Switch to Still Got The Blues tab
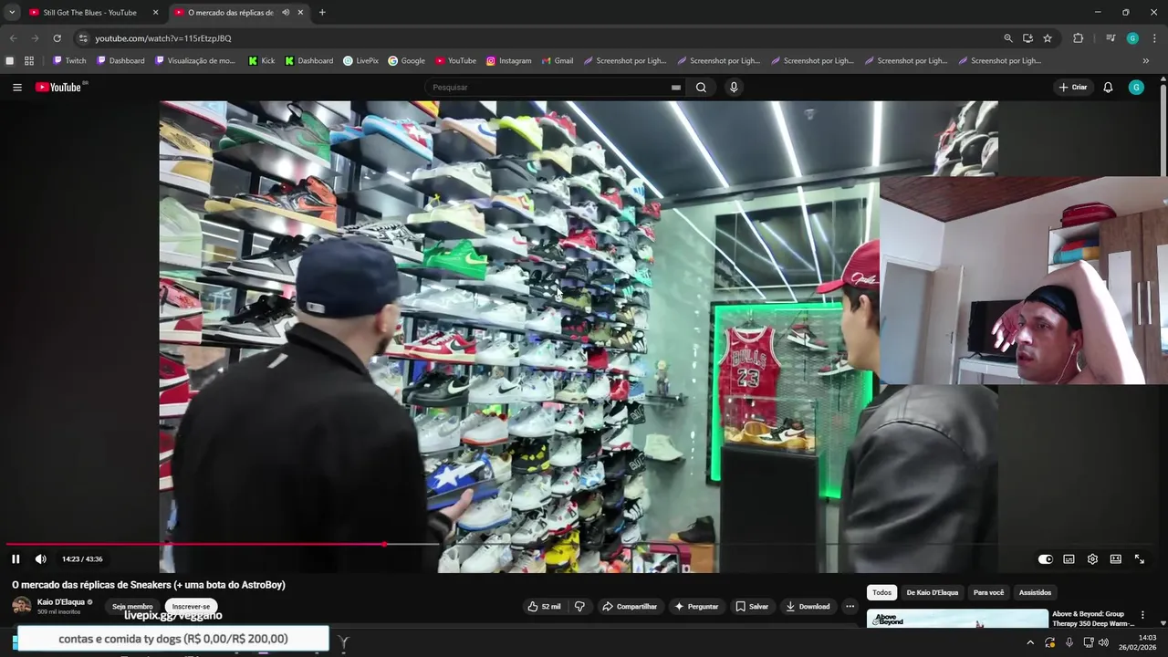The height and width of the screenshot is (657, 1168). click(x=90, y=13)
